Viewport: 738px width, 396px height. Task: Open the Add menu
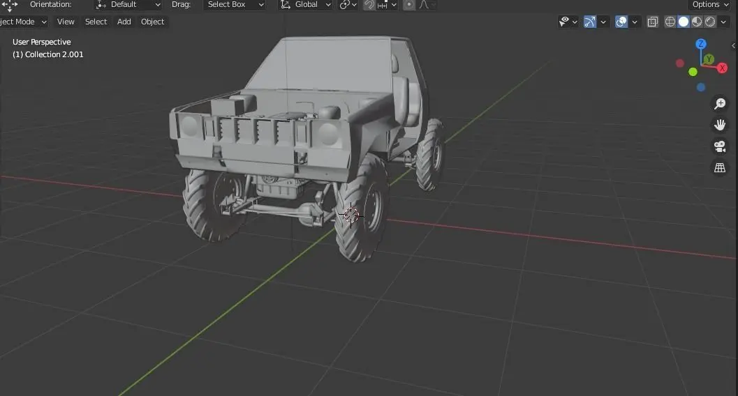pos(124,22)
